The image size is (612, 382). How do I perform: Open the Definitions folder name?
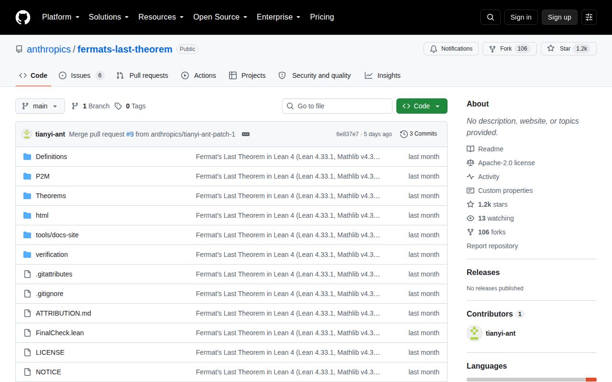pyautogui.click(x=51, y=157)
